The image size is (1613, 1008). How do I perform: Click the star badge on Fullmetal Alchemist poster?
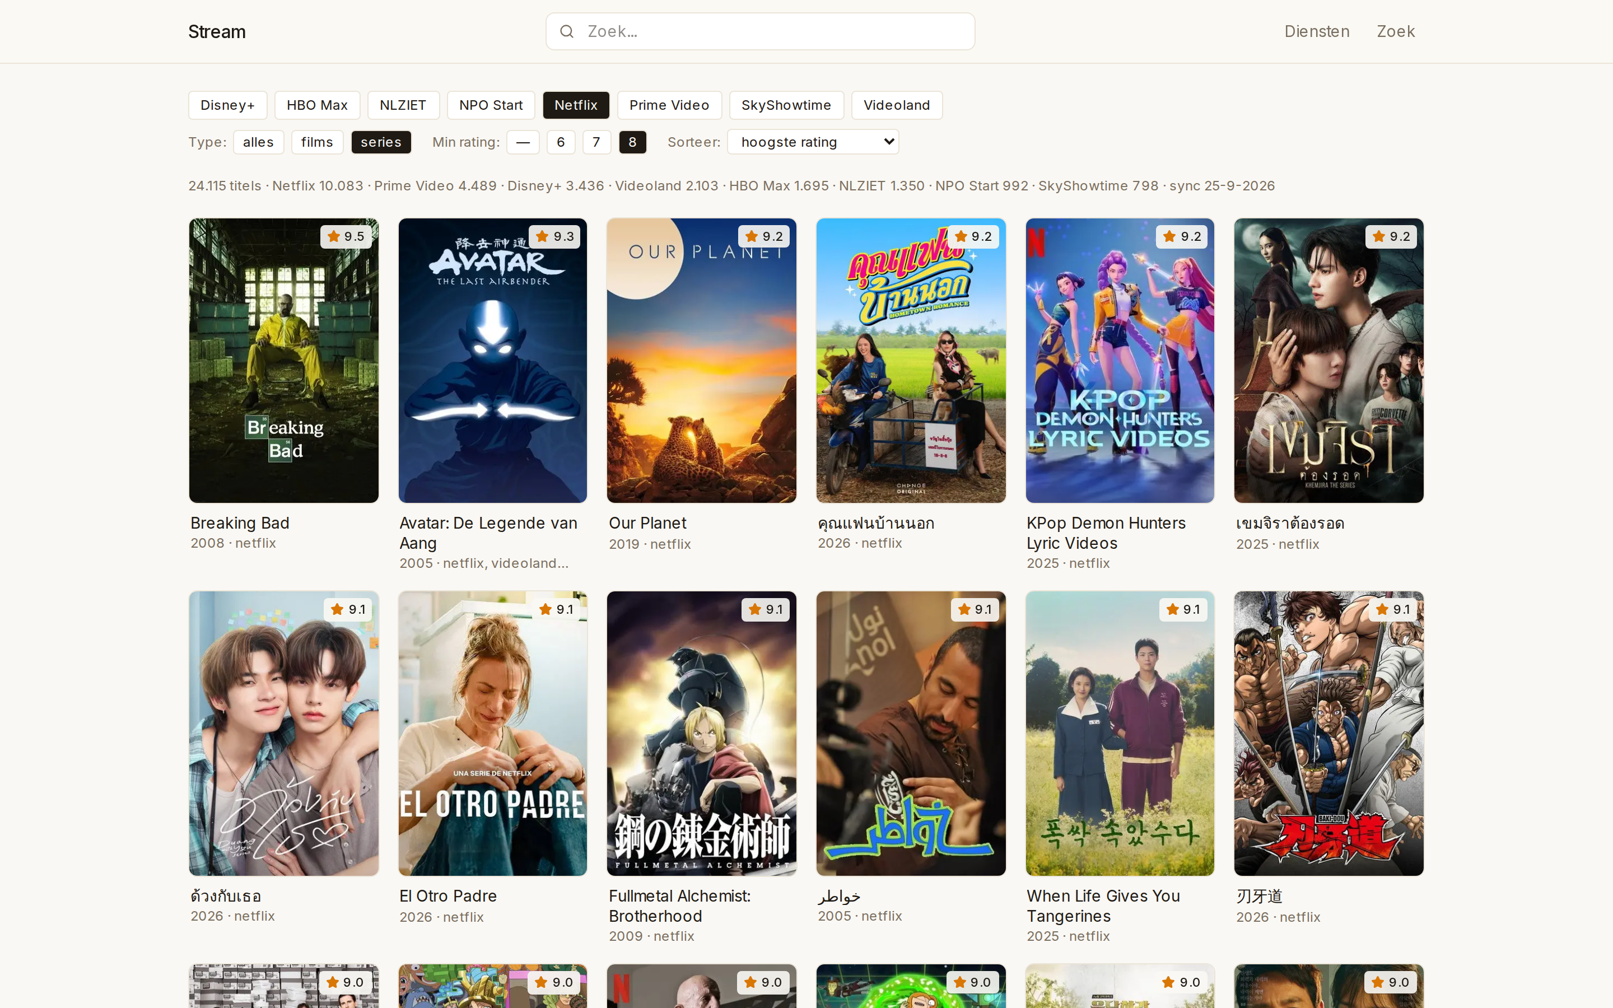765,609
